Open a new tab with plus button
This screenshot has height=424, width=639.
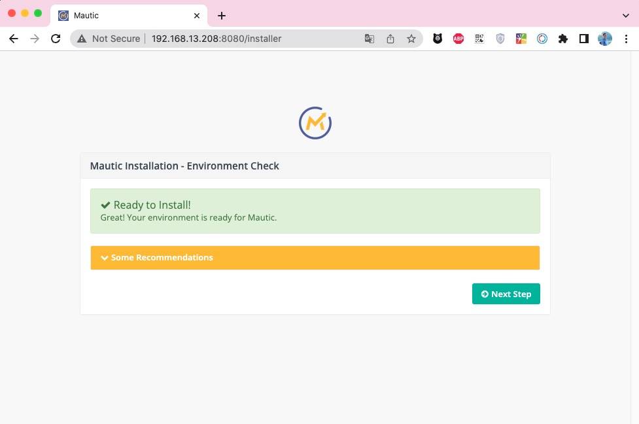point(222,16)
